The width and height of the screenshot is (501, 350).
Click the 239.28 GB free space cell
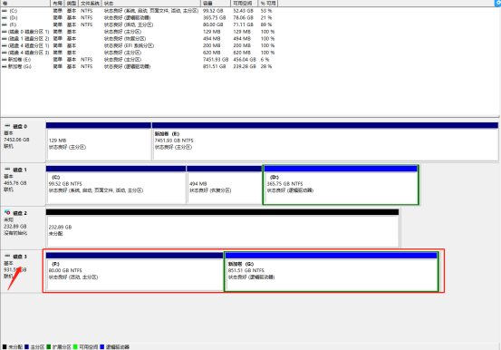click(245, 66)
